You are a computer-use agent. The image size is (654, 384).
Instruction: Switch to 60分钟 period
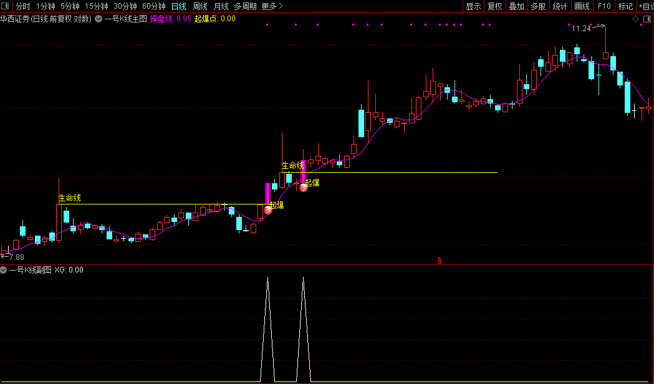pos(154,6)
